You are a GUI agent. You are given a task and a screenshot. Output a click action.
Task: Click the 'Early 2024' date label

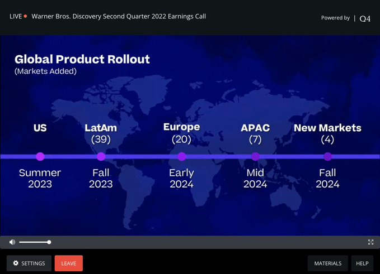pos(181,179)
